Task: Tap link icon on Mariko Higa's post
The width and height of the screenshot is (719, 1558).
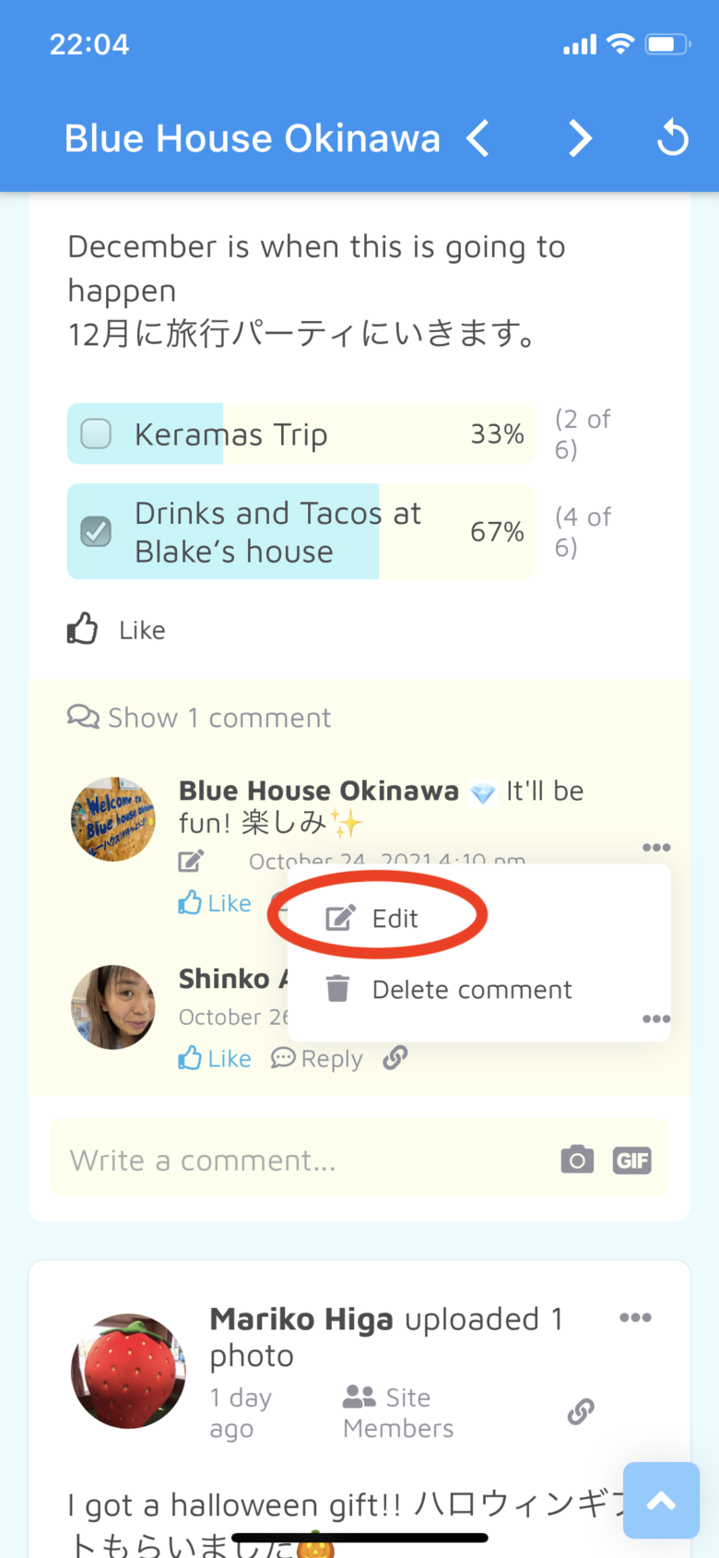Action: [x=581, y=1411]
